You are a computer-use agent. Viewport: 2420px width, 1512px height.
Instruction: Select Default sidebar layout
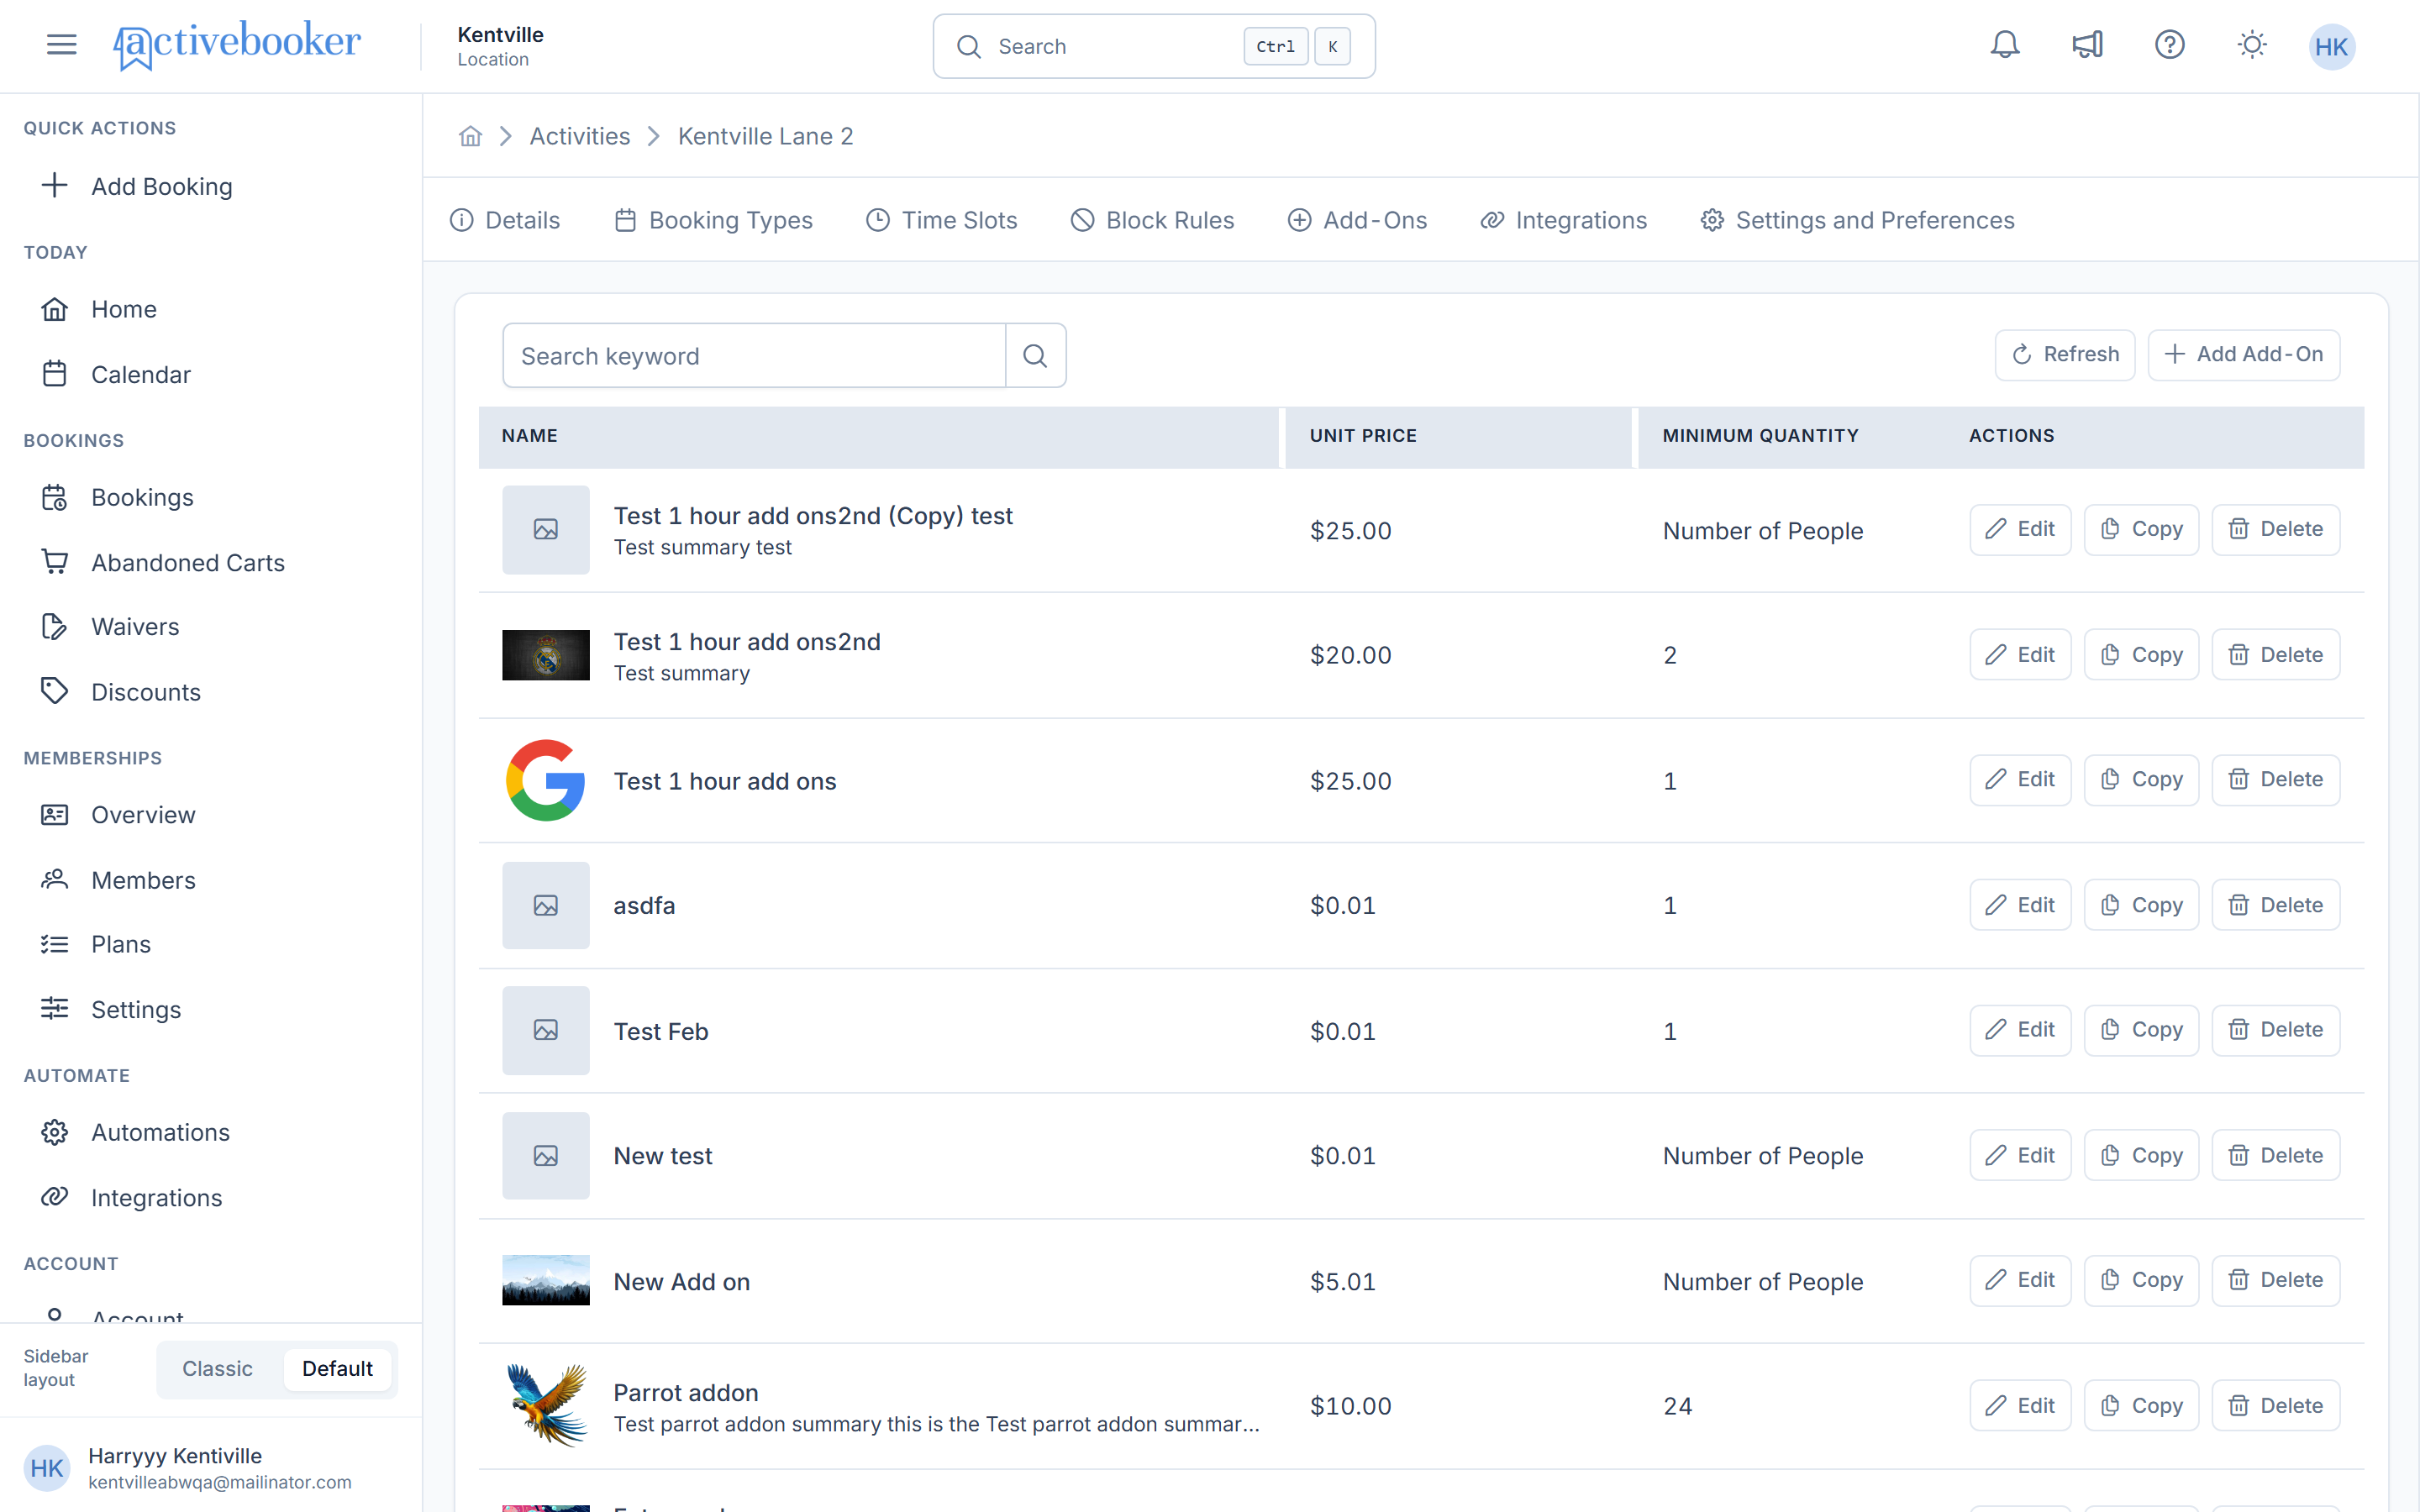pos(337,1368)
